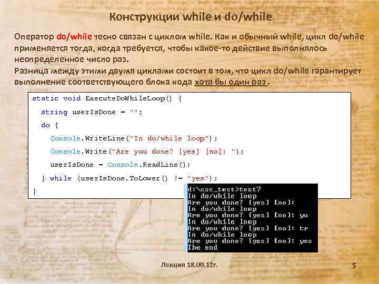Click the line 'static void ExecuteDoWhileLoop() {'
The image size is (379, 284).
(x=106, y=98)
